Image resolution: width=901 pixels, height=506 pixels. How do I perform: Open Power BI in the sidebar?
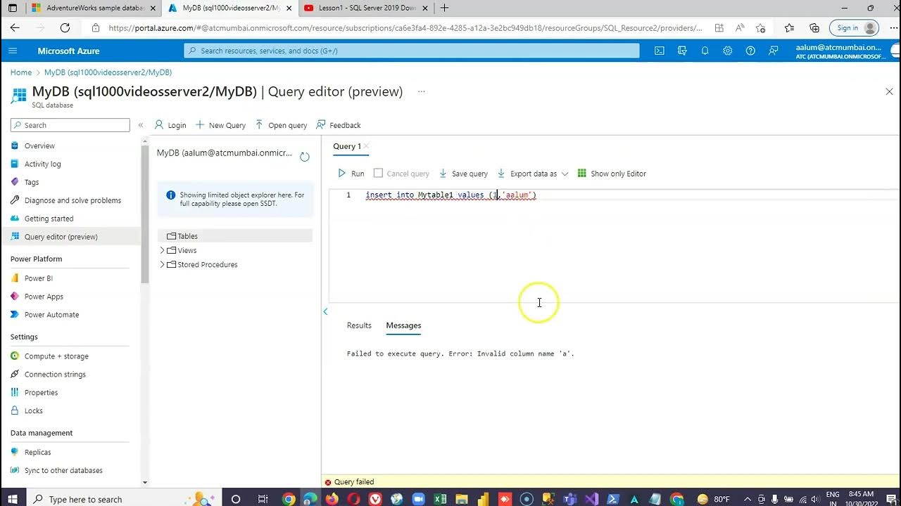pos(38,278)
